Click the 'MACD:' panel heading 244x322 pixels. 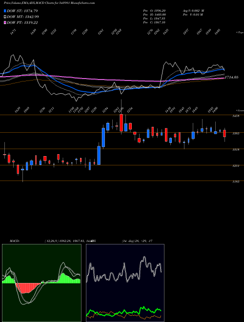tap(14, 241)
